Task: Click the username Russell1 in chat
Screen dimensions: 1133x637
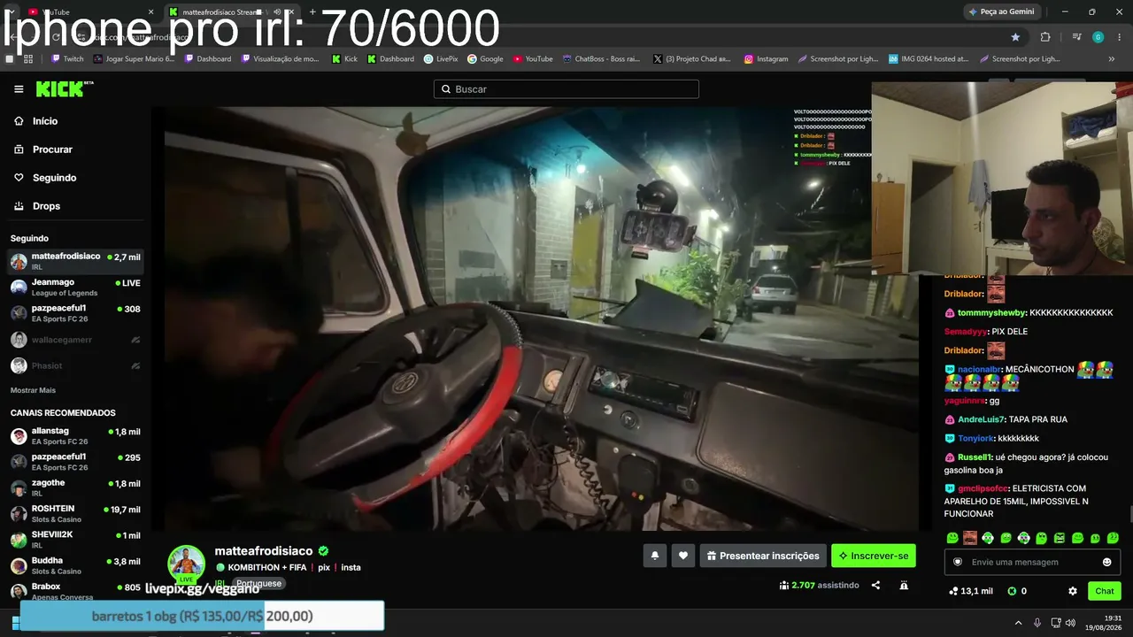Action: point(975,457)
